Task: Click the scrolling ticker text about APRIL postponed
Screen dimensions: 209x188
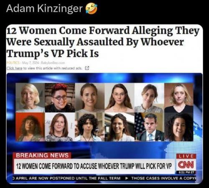Action: pyautogui.click(x=66, y=178)
